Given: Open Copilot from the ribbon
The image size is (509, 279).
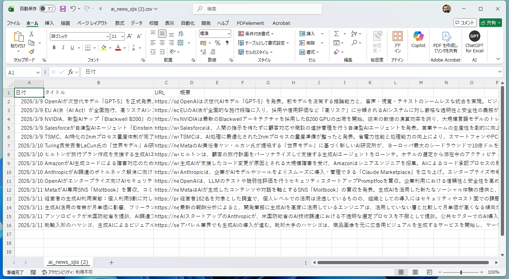Looking at the screenshot, I should 418,40.
